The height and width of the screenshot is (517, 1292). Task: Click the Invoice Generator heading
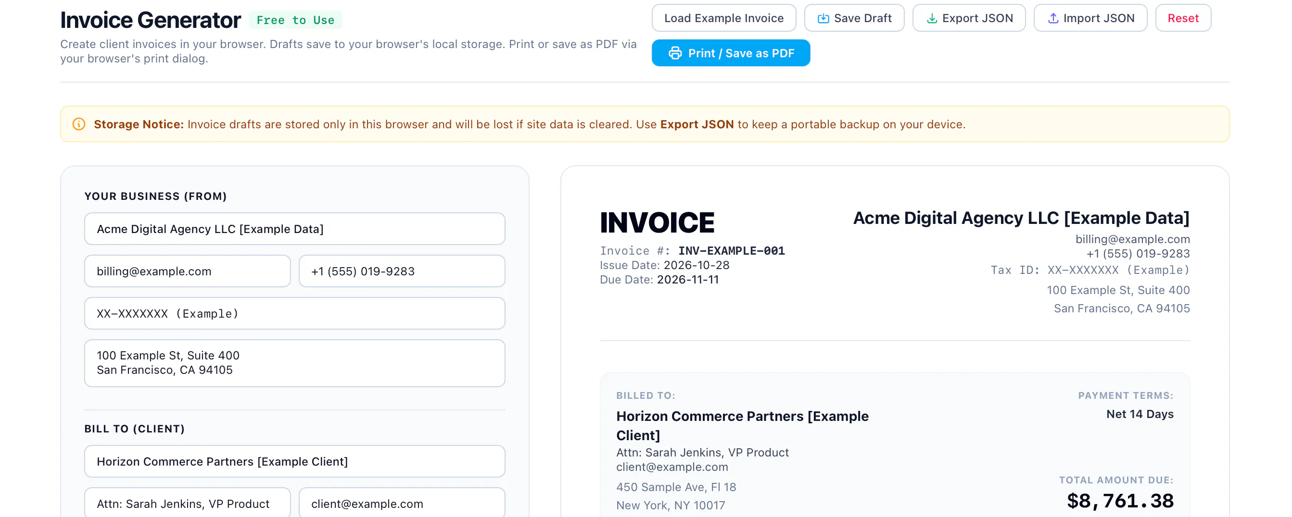click(x=151, y=20)
